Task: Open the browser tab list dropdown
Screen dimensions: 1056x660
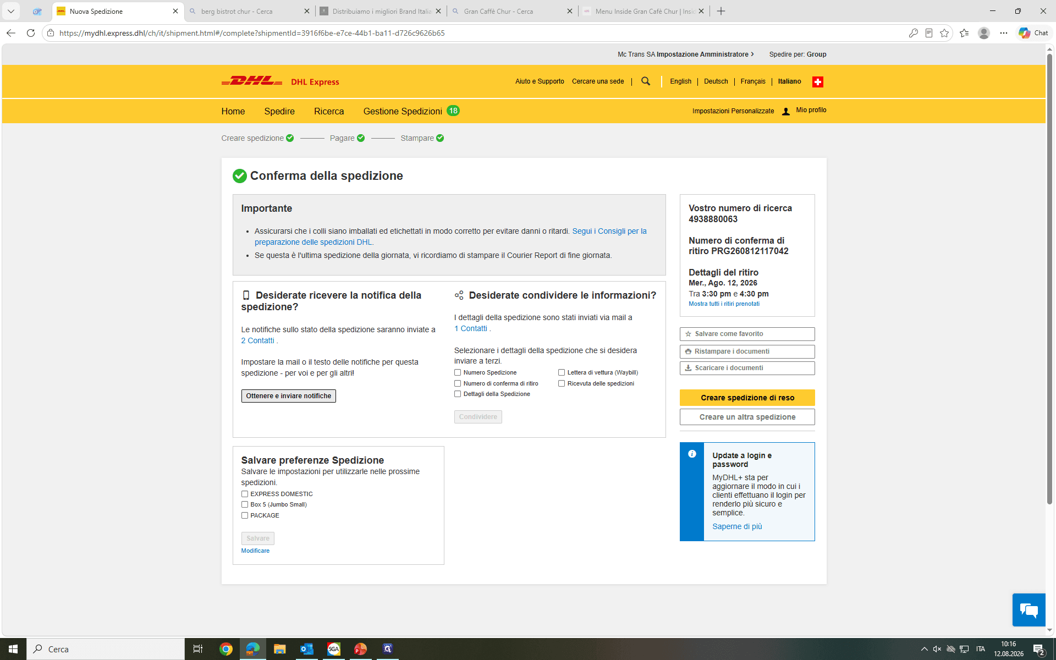Action: 11,11
